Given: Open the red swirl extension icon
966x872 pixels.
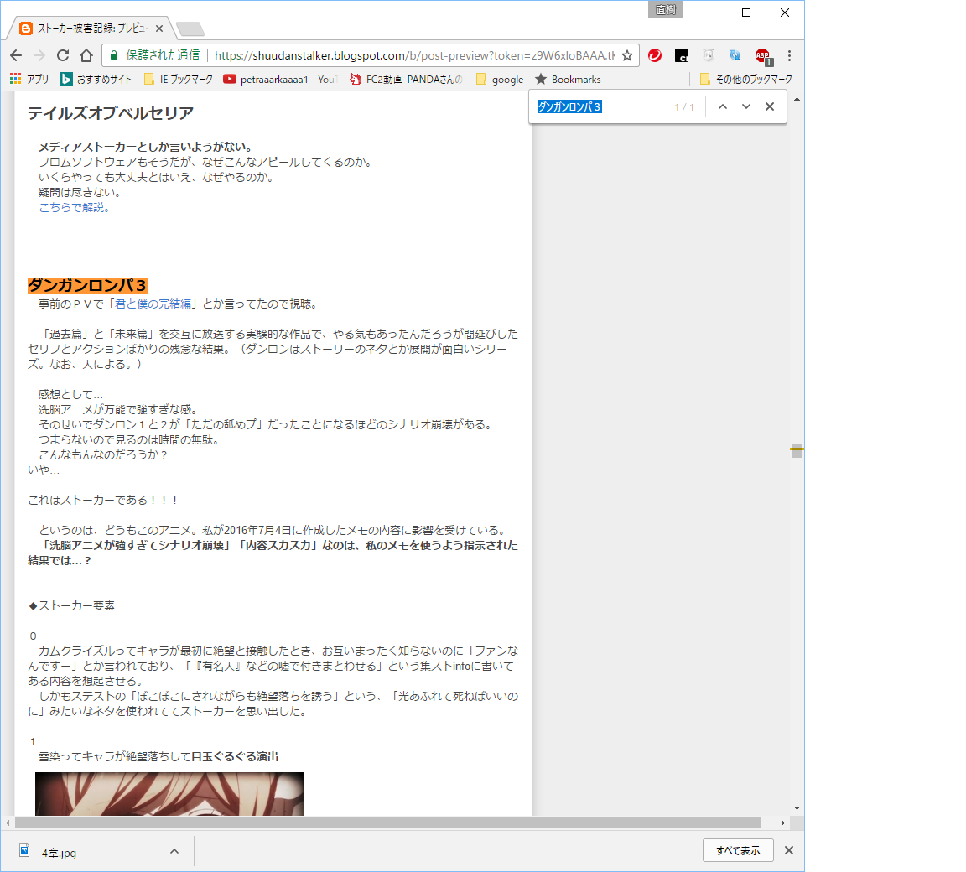Looking at the screenshot, I should click(655, 55).
